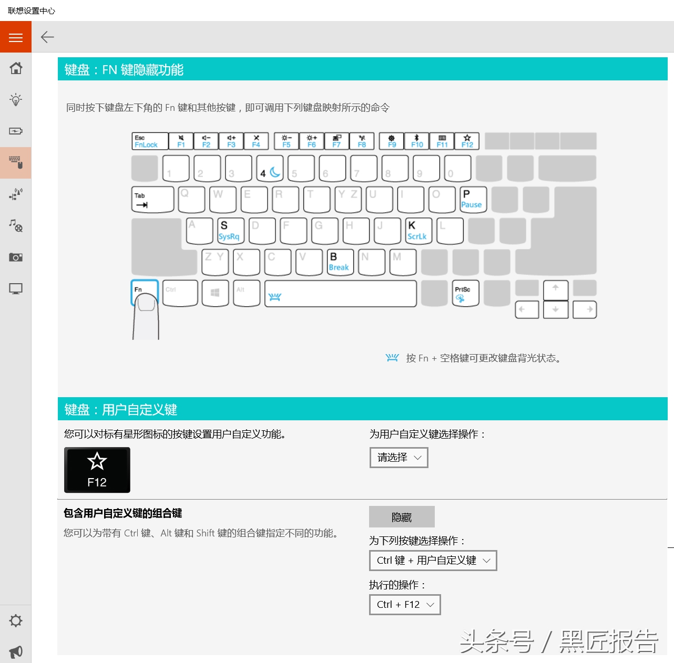The width and height of the screenshot is (674, 663).
Task: Click the F12 star key image
Action: coord(97,470)
